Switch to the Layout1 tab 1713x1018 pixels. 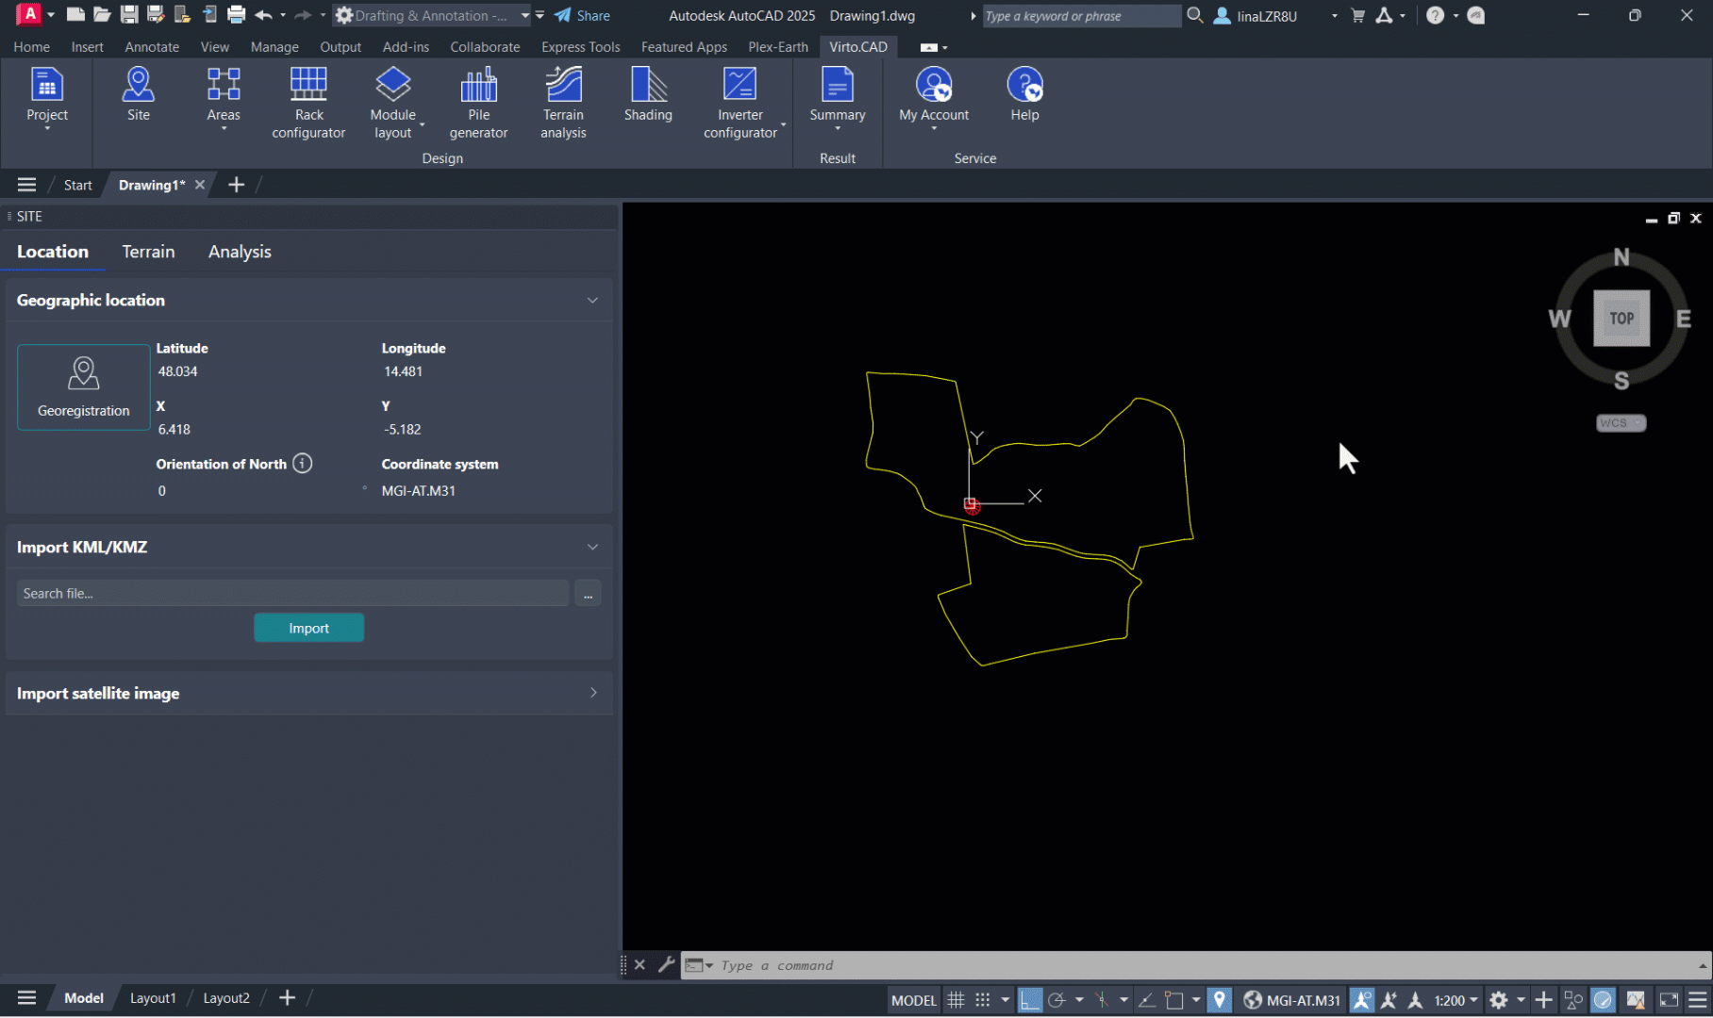pyautogui.click(x=153, y=998)
